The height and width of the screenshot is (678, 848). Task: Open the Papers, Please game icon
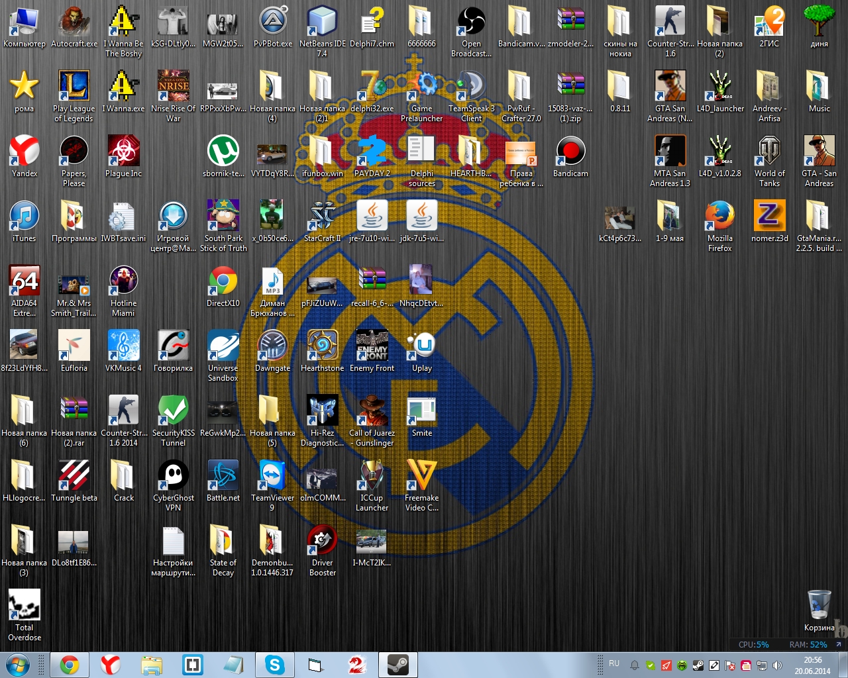click(x=74, y=162)
